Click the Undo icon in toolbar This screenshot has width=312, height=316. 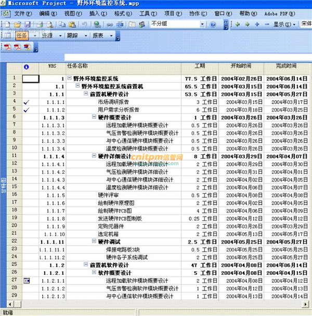[85, 24]
